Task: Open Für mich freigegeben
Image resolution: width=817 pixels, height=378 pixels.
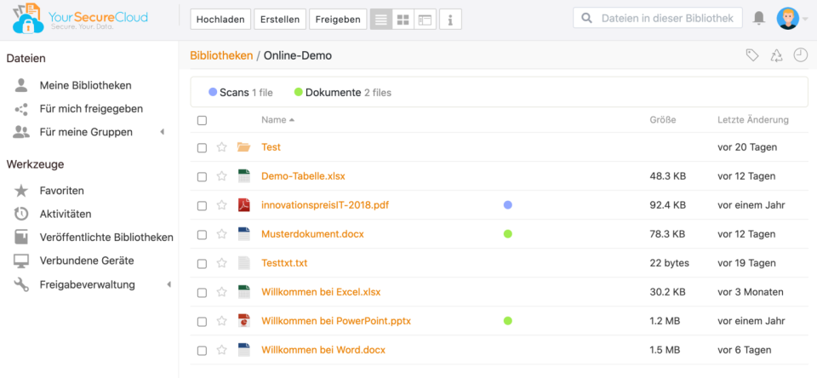Action: [91, 109]
